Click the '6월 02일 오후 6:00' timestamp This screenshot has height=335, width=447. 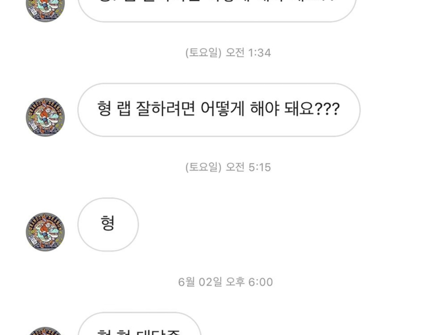click(x=226, y=282)
